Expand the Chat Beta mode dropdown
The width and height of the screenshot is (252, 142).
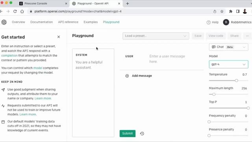(228, 47)
